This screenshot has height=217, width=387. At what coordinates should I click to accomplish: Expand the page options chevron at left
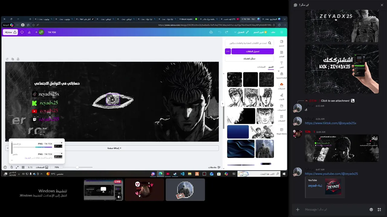pyautogui.click(x=8, y=148)
